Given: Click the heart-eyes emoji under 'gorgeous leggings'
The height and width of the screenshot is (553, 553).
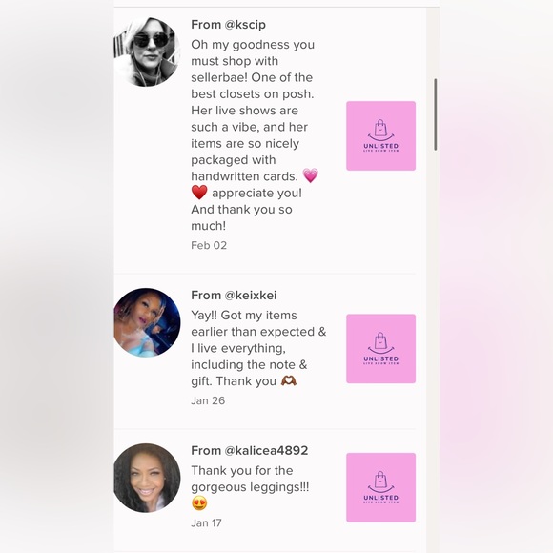Looking at the screenshot, I should tap(199, 502).
